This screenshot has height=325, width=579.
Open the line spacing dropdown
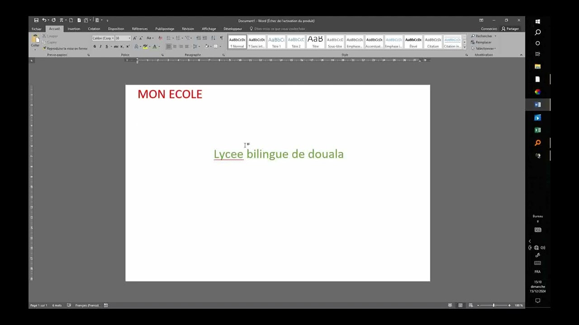[x=199, y=46]
